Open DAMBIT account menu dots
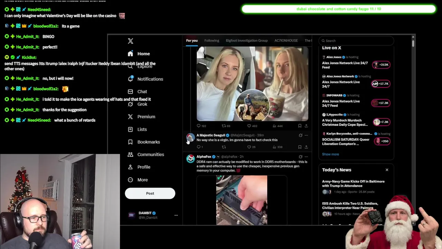The height and width of the screenshot is (249, 442). pos(176,215)
